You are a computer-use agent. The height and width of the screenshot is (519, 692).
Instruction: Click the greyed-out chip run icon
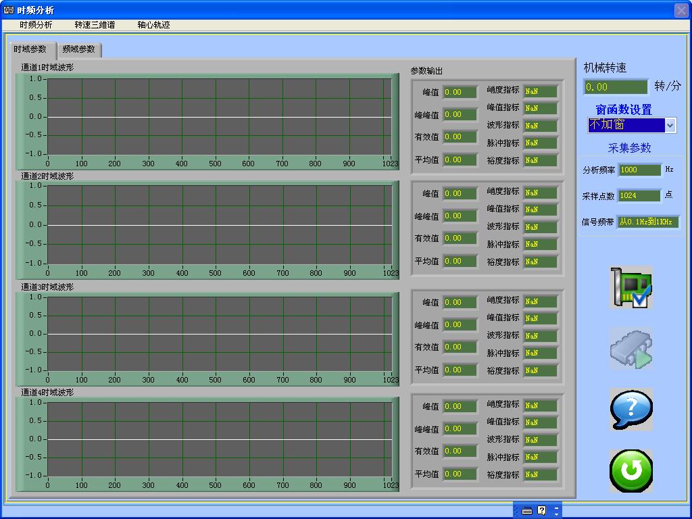pyautogui.click(x=631, y=349)
